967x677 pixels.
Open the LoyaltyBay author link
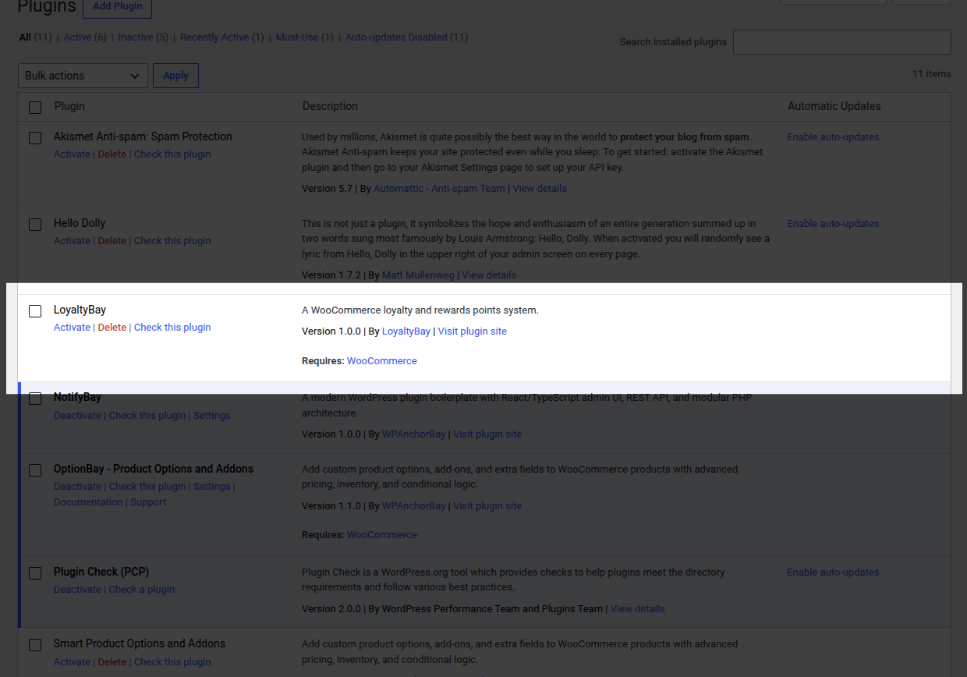point(406,331)
